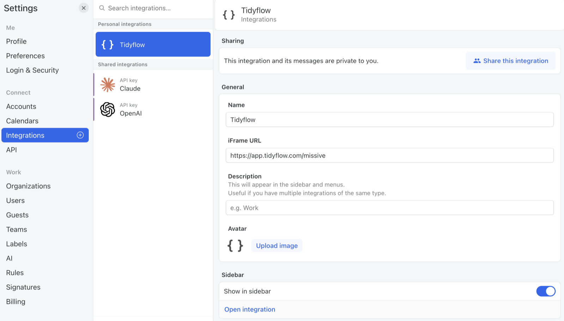Click the Name input field

point(390,120)
